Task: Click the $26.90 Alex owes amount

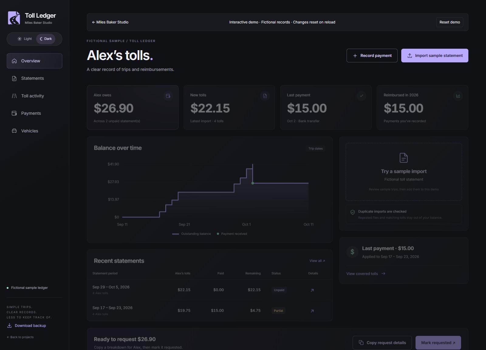Action: [x=114, y=108]
